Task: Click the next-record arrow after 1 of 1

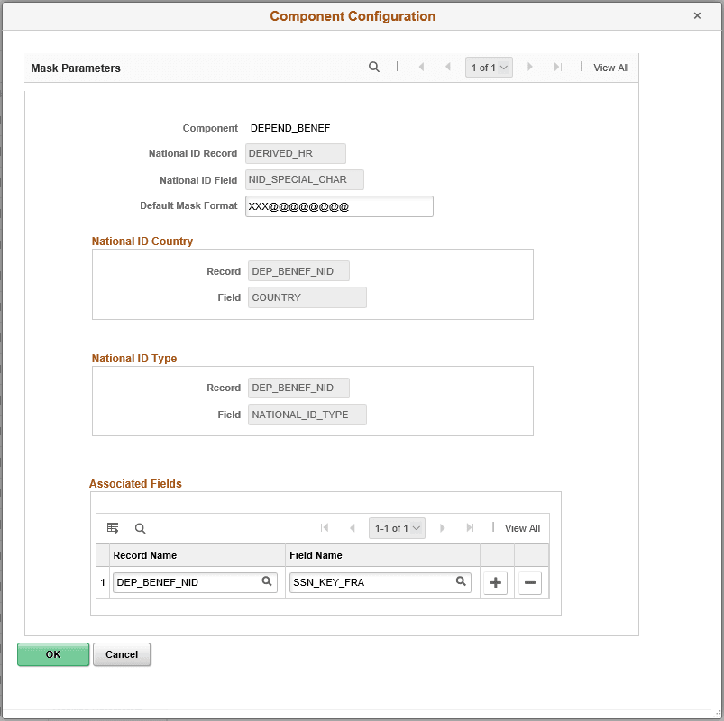Action: tap(529, 67)
